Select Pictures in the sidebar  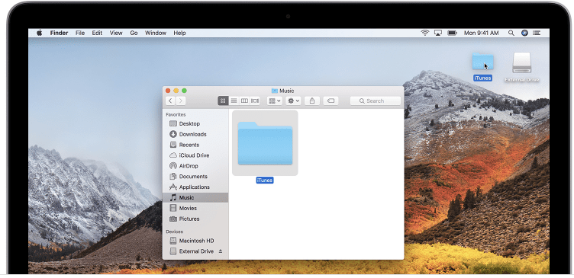pyautogui.click(x=195, y=219)
